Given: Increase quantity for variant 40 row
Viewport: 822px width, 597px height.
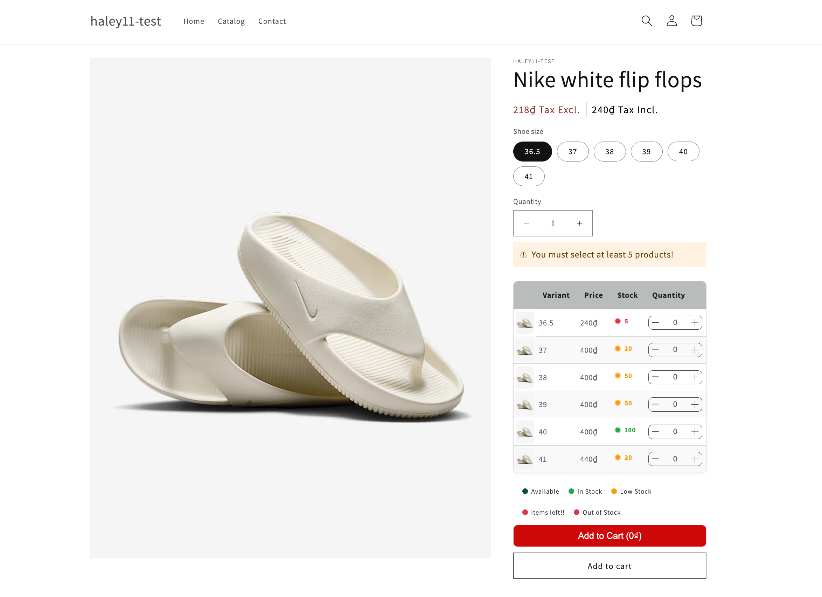Looking at the screenshot, I should [695, 432].
